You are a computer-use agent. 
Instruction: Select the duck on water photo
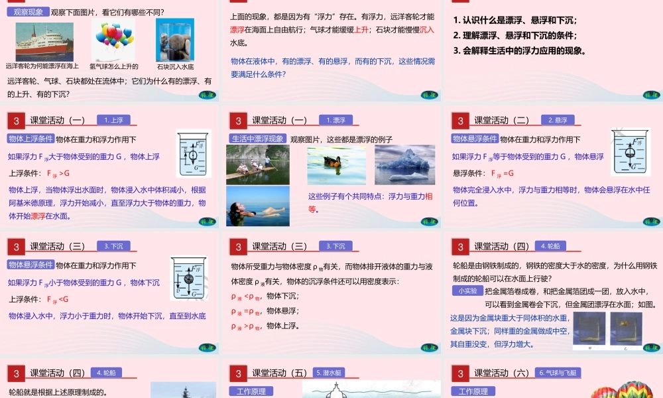coord(337,165)
